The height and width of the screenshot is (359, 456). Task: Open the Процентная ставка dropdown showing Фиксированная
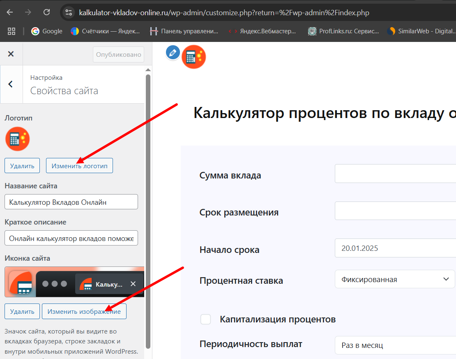click(394, 279)
